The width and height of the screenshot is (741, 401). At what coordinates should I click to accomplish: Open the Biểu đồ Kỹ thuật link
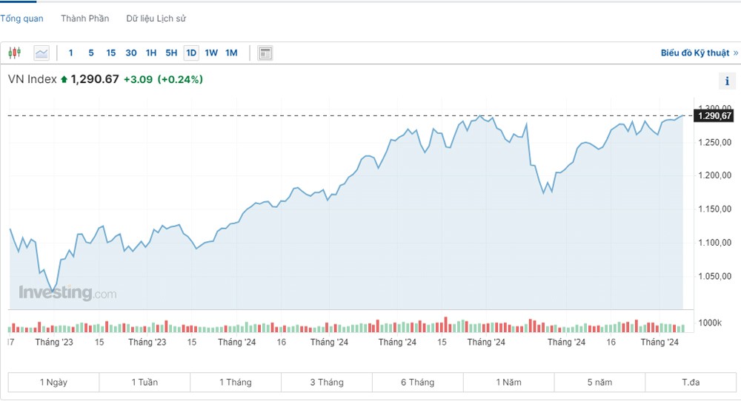pos(694,53)
